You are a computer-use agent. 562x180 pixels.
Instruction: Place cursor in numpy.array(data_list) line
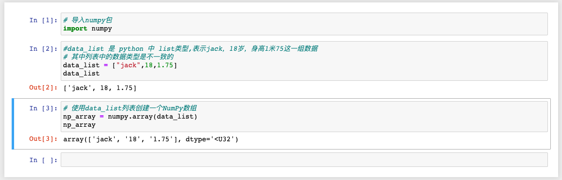(130, 117)
